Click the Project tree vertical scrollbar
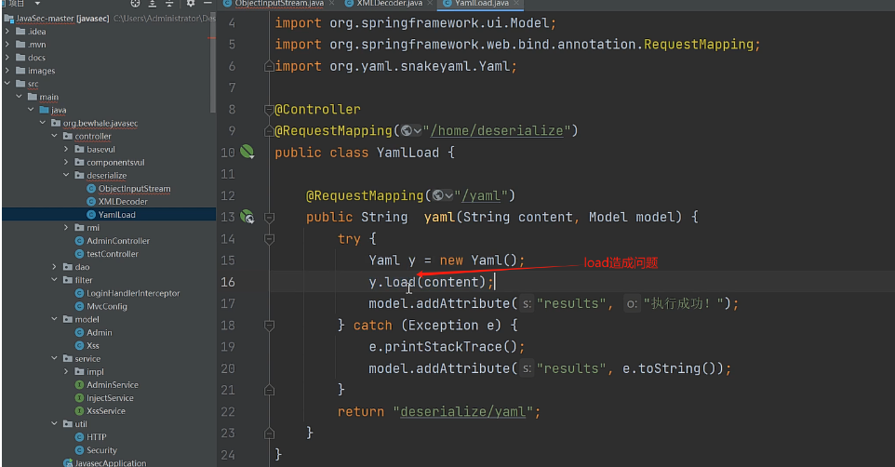895x467 pixels. [213, 37]
